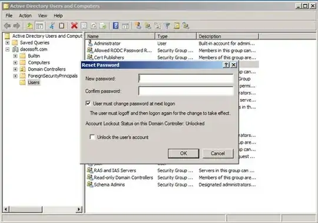The height and width of the screenshot is (223, 318).
Task: Click the Copy clipboard toolbar icon
Action: coord(62,26)
